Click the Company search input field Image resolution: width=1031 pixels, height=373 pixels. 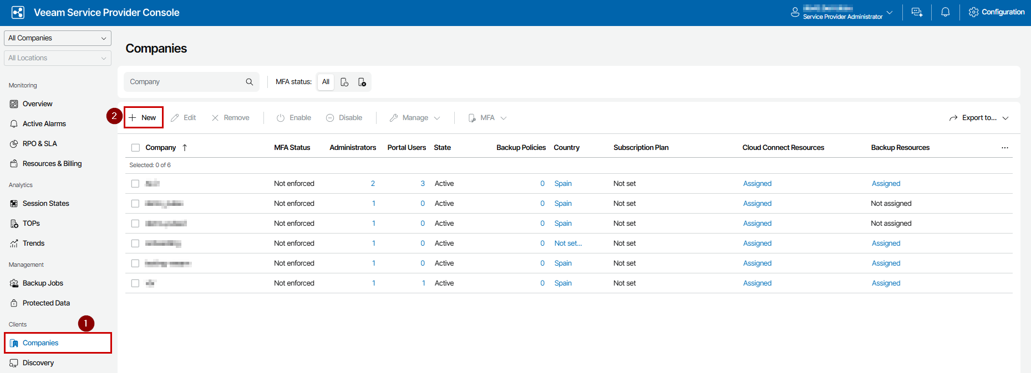pos(184,82)
